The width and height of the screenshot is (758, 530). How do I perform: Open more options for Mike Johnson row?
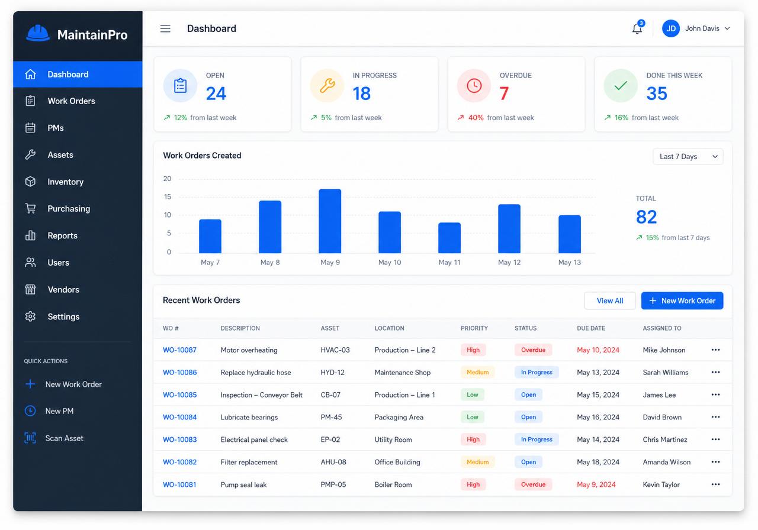point(715,350)
